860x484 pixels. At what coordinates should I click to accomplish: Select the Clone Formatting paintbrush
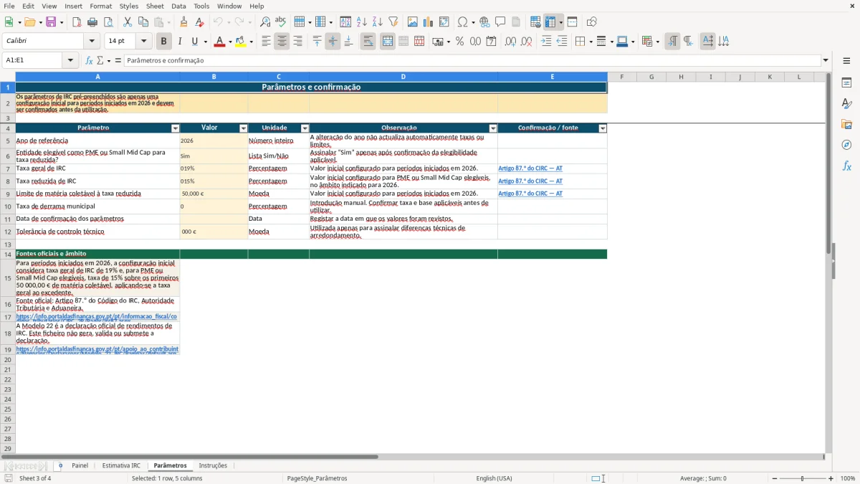point(183,22)
